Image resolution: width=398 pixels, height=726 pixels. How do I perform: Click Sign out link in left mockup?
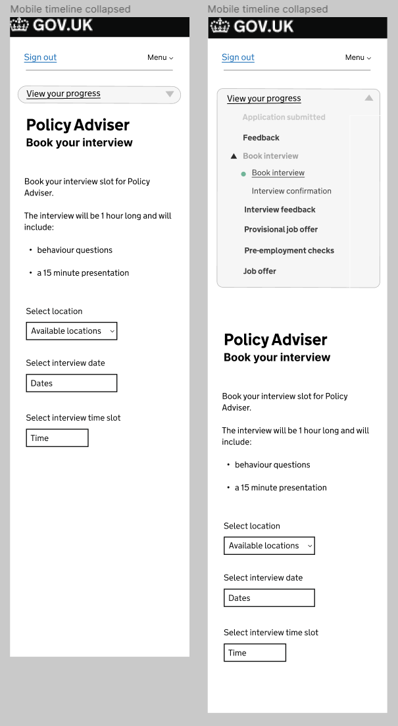(x=40, y=57)
